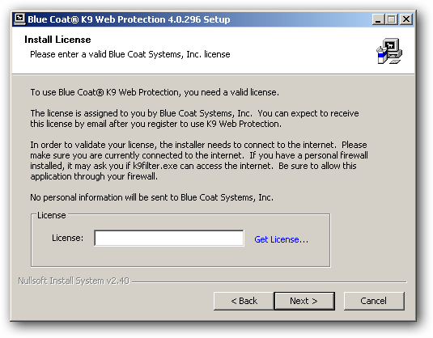Click the Blue Coat K9 Setup title bar text
Viewport: 433px width, 338px height.
pos(129,19)
